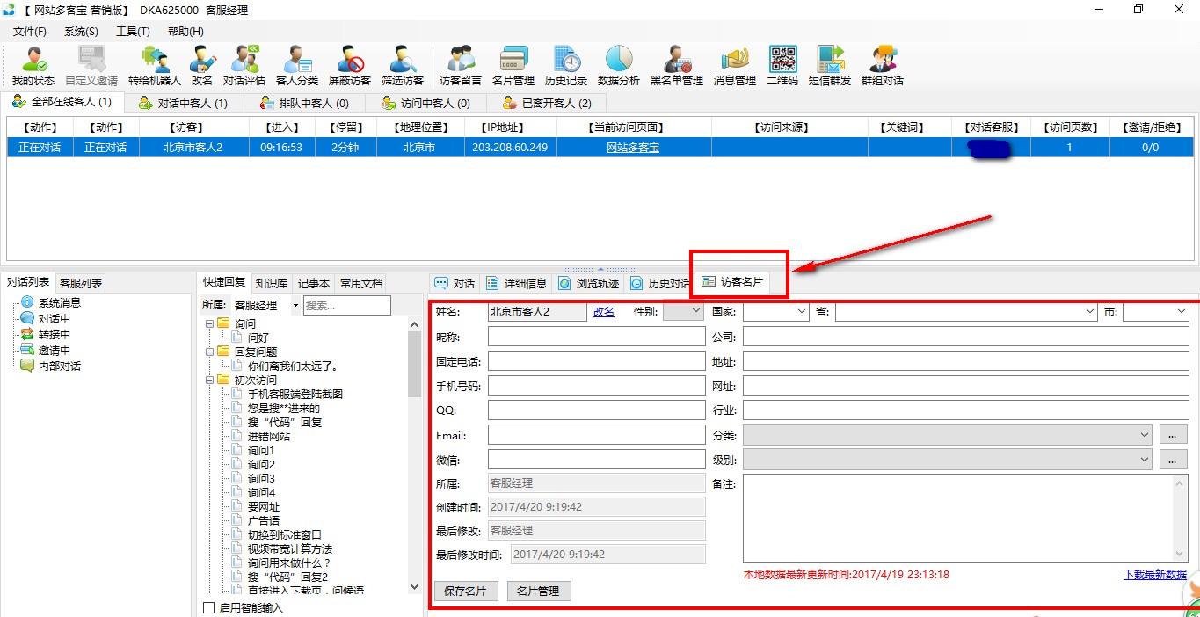Open 黑名单管理 blacklist manager
Screen dimensions: 1200x617
point(676,65)
